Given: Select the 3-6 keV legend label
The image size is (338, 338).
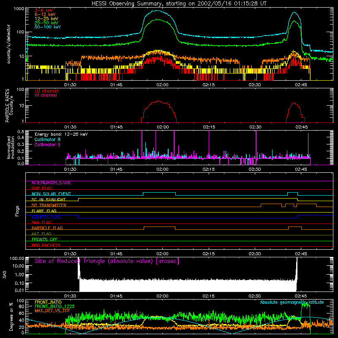Looking at the screenshot, I should pos(44,10).
